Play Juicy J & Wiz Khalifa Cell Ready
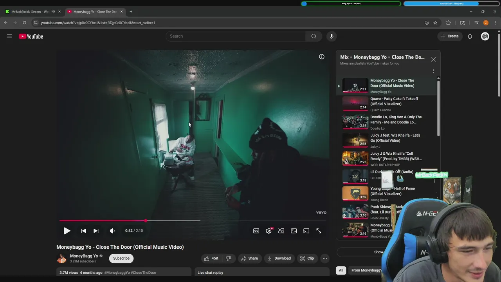501x282 pixels. 386,159
